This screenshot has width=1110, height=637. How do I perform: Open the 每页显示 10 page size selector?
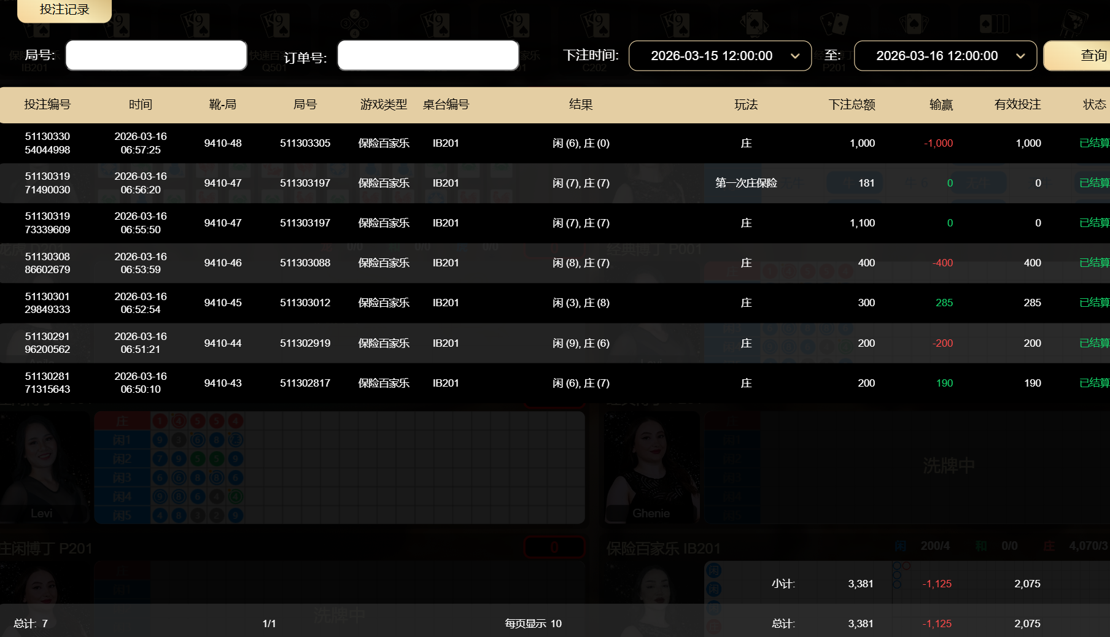(533, 623)
